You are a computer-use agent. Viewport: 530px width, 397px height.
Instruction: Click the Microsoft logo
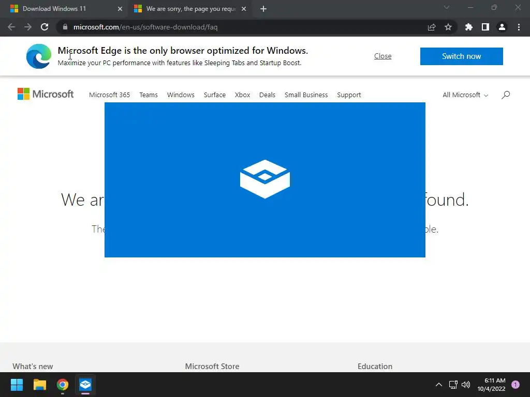(x=46, y=94)
